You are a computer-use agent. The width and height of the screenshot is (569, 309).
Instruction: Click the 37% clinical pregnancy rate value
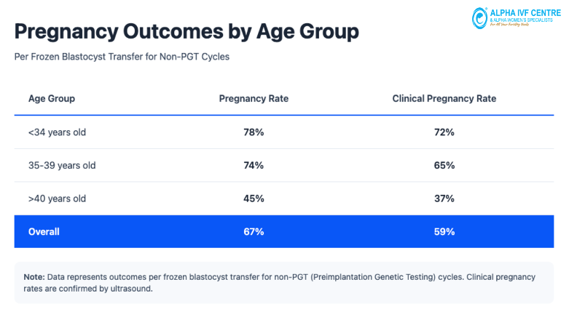coord(444,198)
